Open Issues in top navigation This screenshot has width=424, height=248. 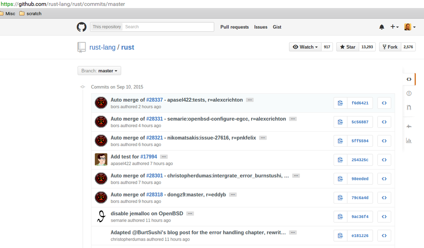click(261, 27)
